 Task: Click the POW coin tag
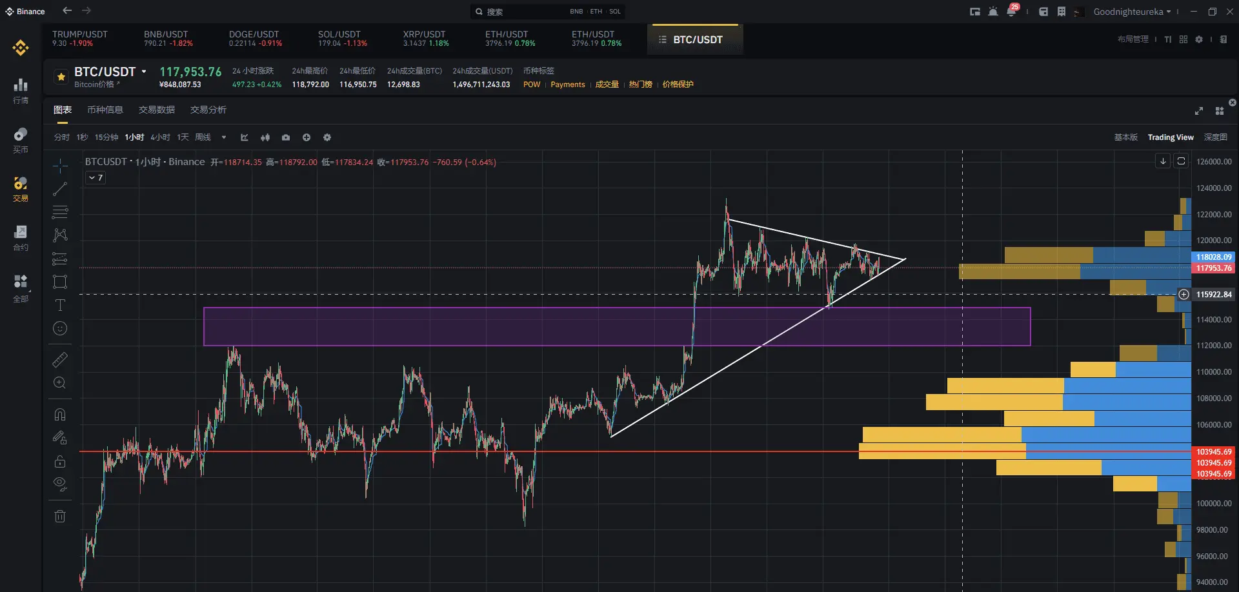click(532, 84)
